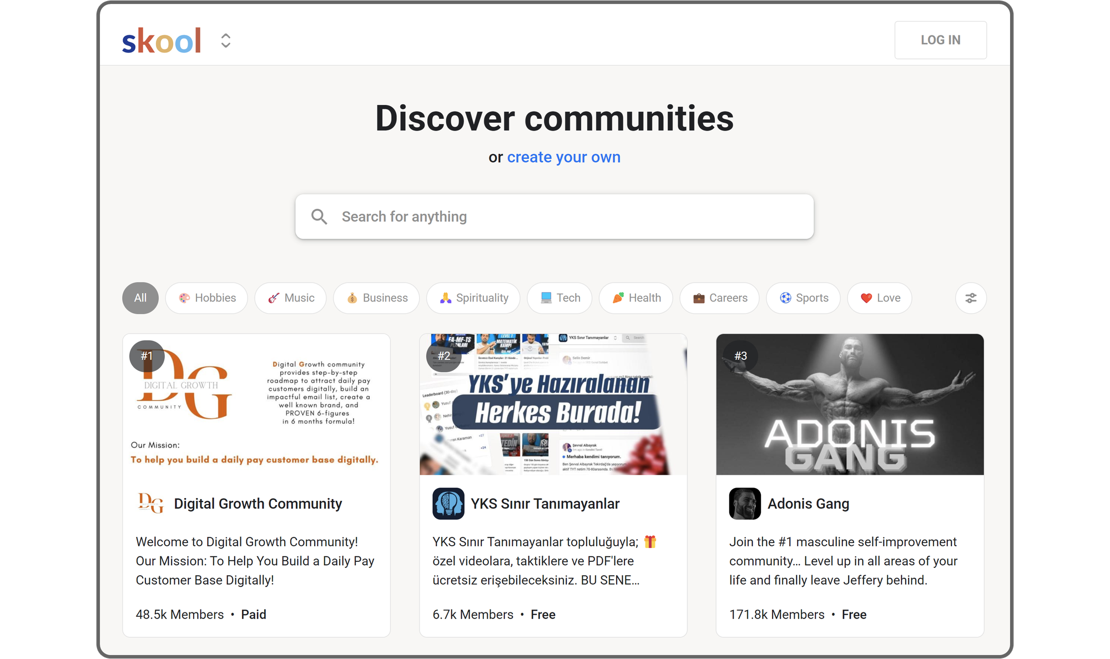1110x659 pixels.
Task: Filter by the Tech category
Action: (560, 298)
